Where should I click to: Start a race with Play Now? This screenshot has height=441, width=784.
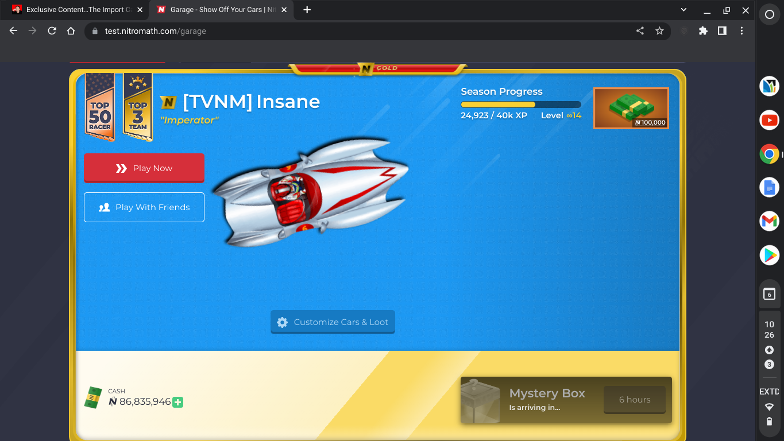point(144,168)
